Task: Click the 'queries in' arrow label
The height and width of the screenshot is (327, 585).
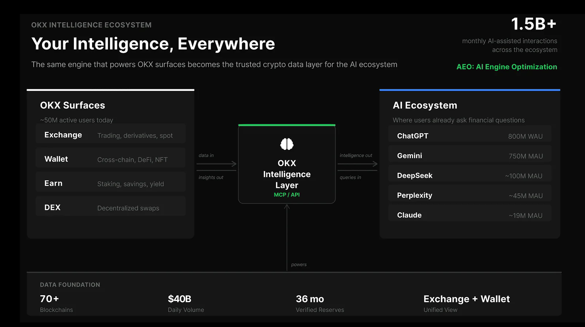Action: coord(350,177)
